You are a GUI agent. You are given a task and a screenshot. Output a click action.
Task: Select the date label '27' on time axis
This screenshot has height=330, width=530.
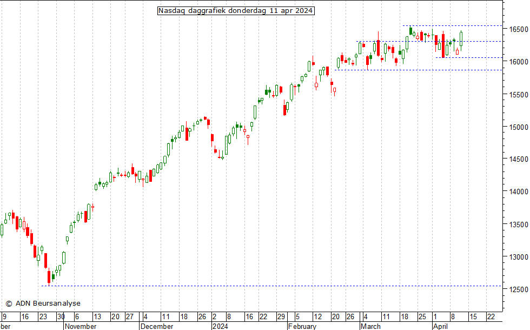129,317
